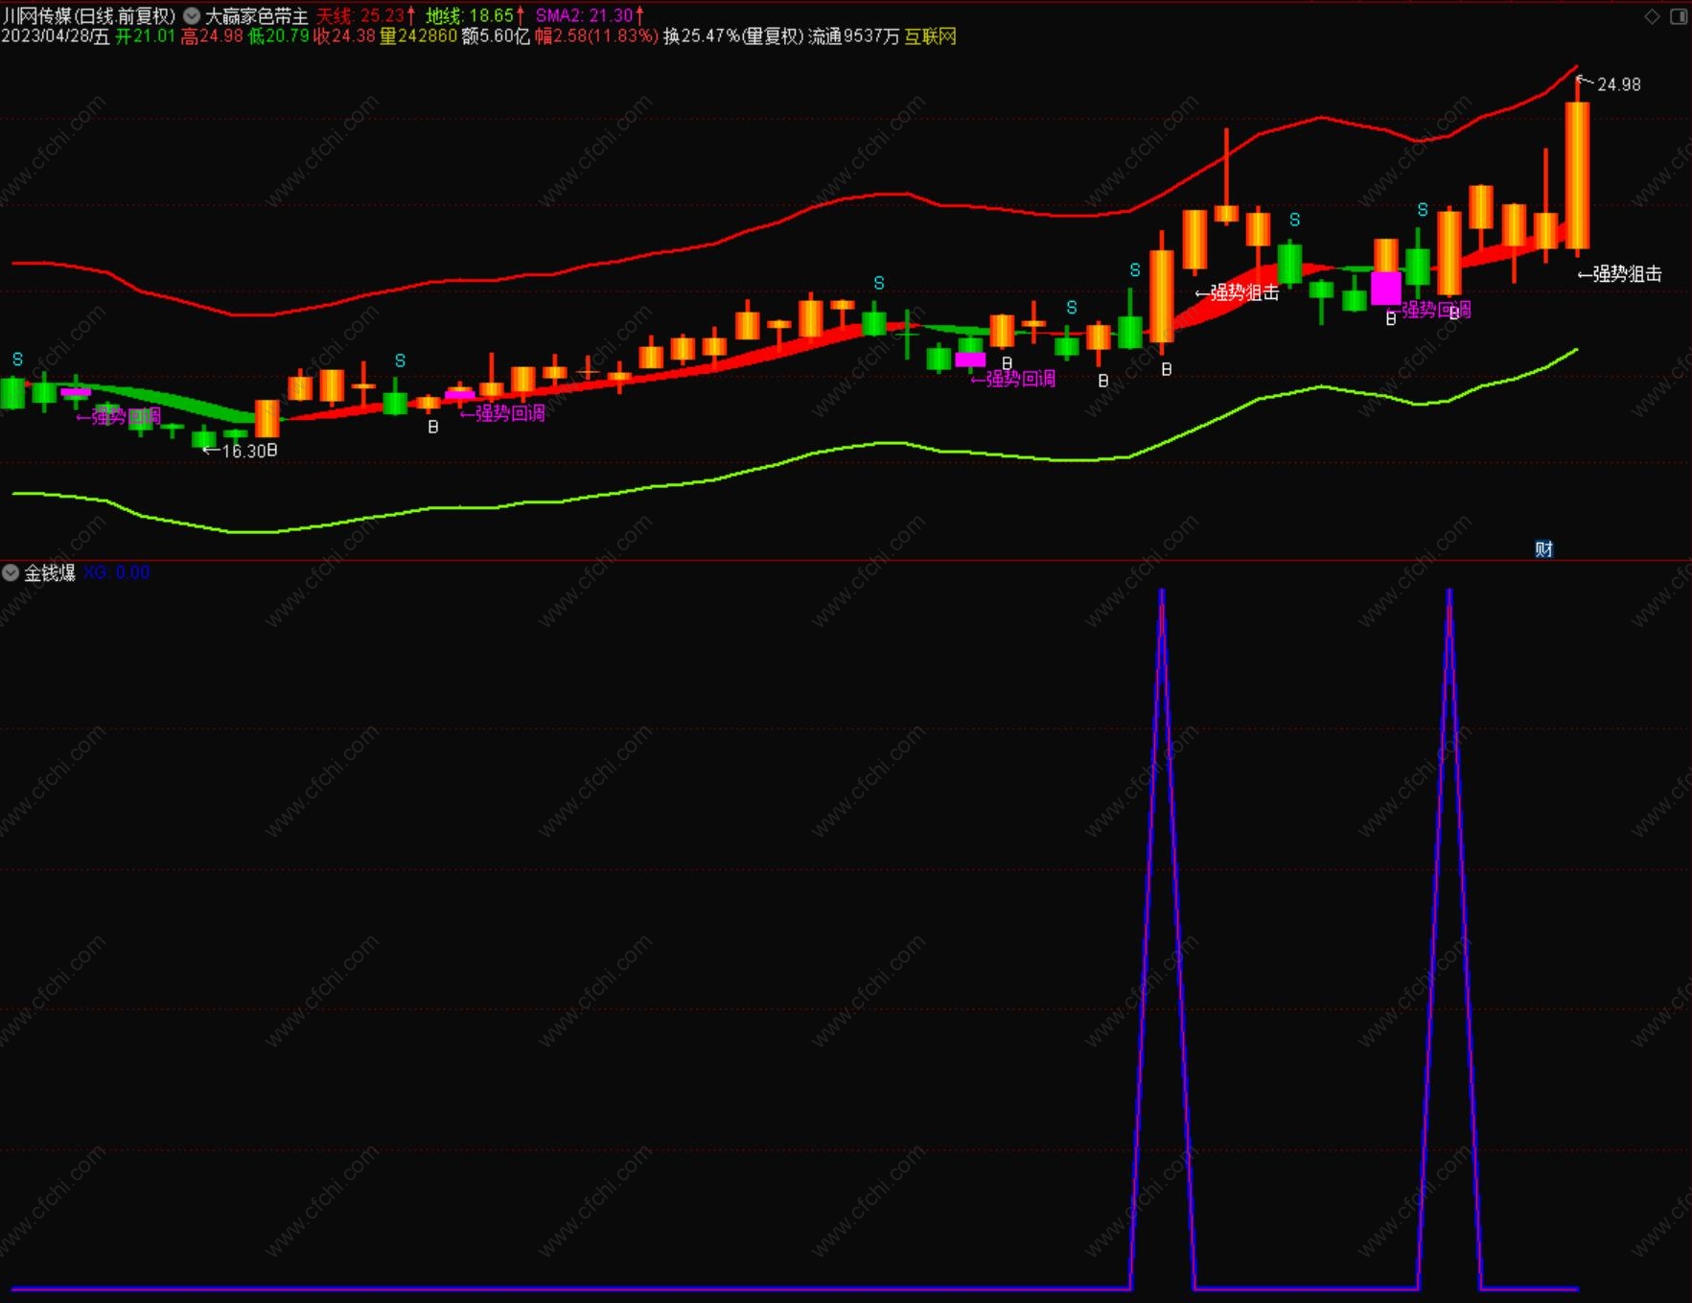The height and width of the screenshot is (1303, 1692).
Task: Click the 低20.79 low price
Action: 279,36
